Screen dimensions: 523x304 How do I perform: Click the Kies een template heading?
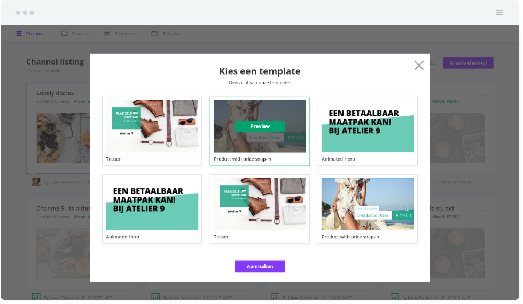pos(260,71)
